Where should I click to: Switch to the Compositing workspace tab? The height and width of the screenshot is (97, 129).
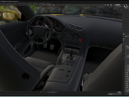[x=35, y=3]
